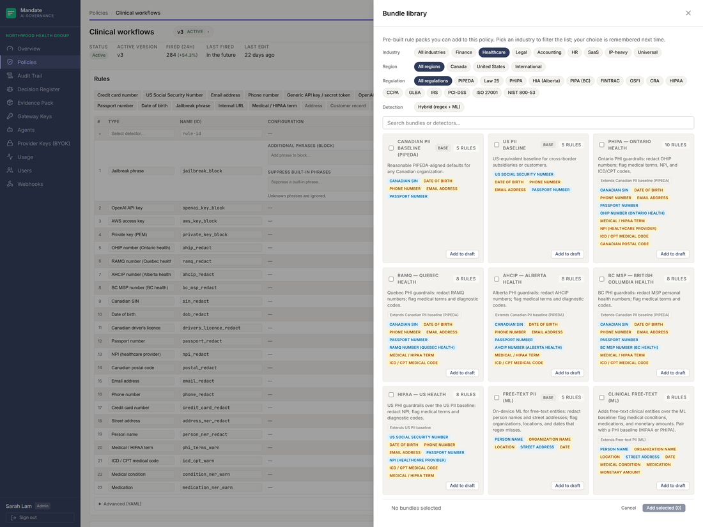703x527 pixels.
Task: Expand the Advanced (YAML) section
Action: tap(120, 504)
